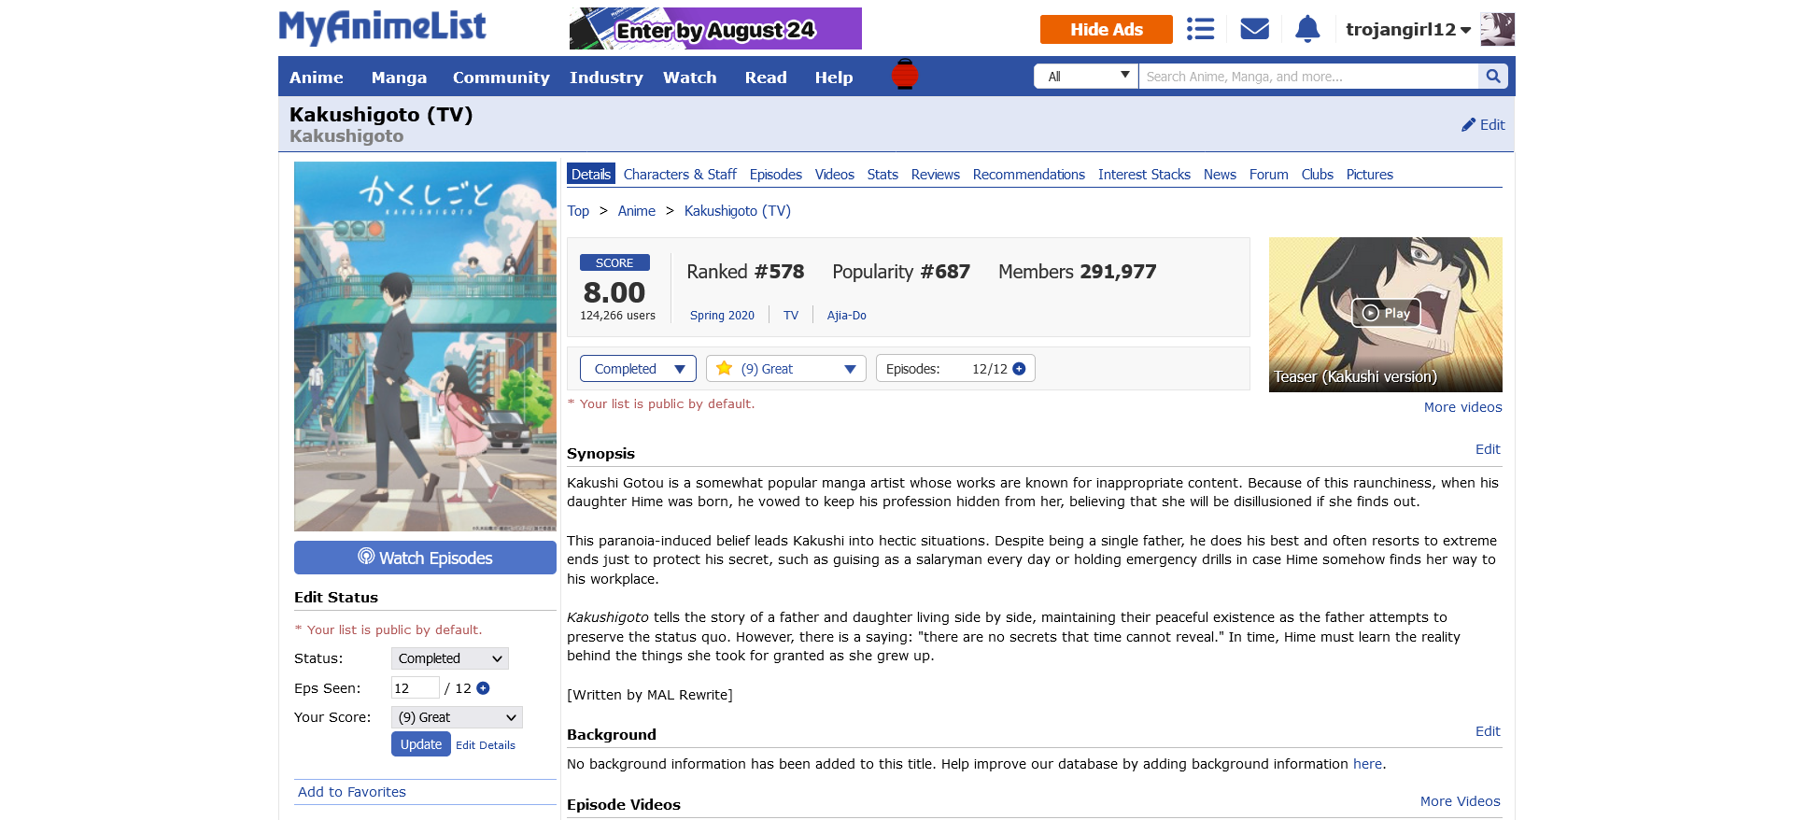Open the Manga menu
Viewport: 1793px width, 820px height.
pyautogui.click(x=399, y=78)
